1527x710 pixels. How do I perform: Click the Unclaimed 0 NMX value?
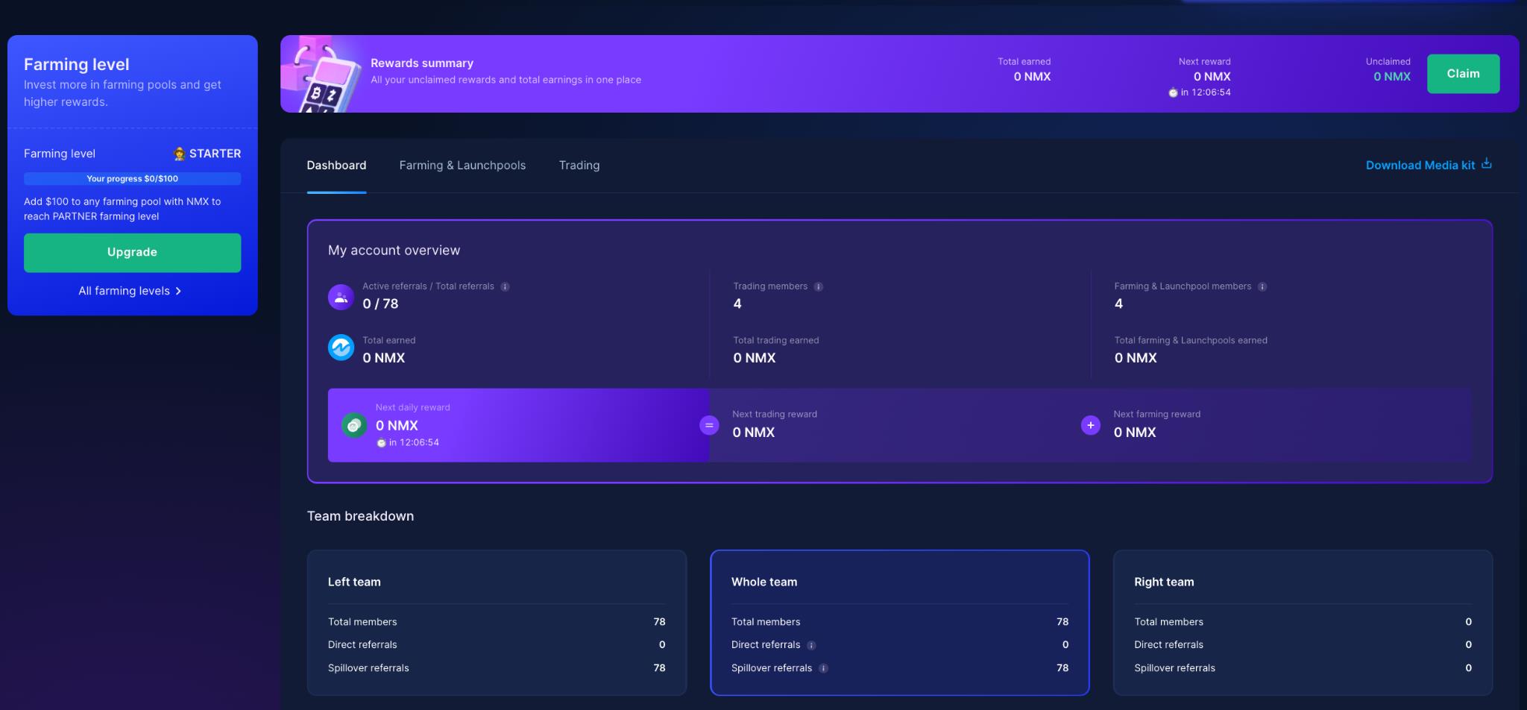pos(1392,76)
